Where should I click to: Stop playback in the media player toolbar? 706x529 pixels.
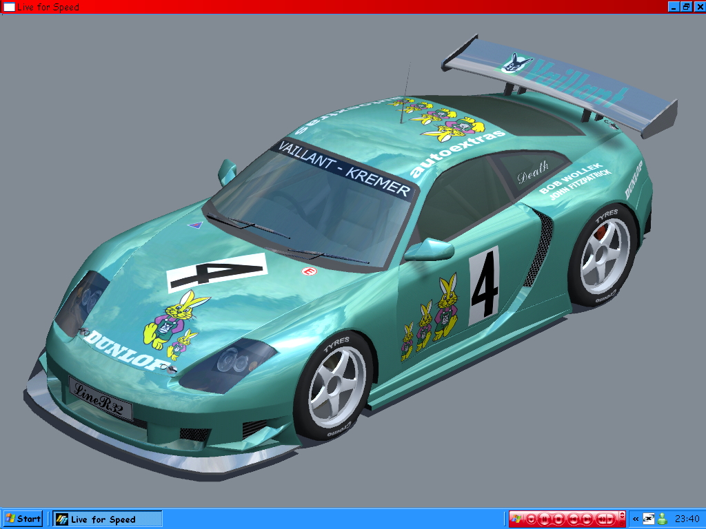(558, 519)
